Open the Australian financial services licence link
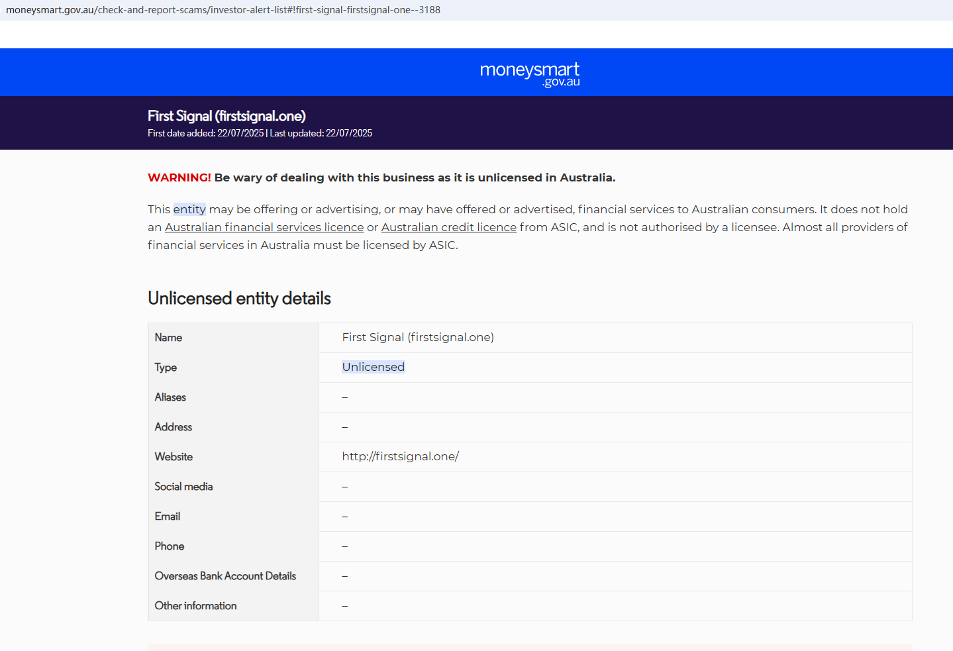Viewport: 953px width, 651px height. tap(264, 227)
